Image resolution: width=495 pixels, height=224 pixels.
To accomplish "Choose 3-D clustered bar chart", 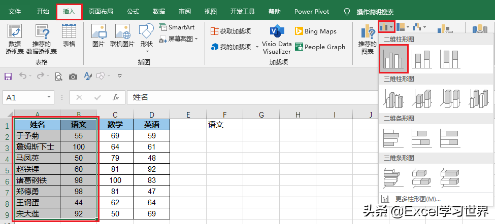I will 394,178.
